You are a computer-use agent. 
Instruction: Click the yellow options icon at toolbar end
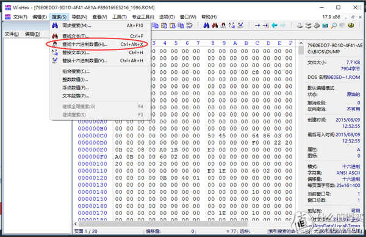[351, 26]
